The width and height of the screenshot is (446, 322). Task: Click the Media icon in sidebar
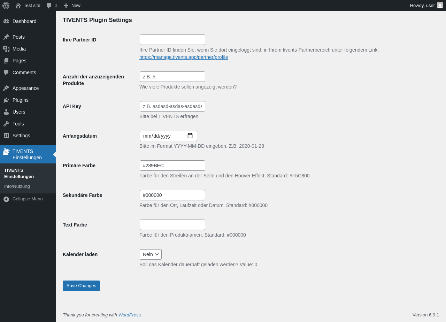(x=6, y=49)
